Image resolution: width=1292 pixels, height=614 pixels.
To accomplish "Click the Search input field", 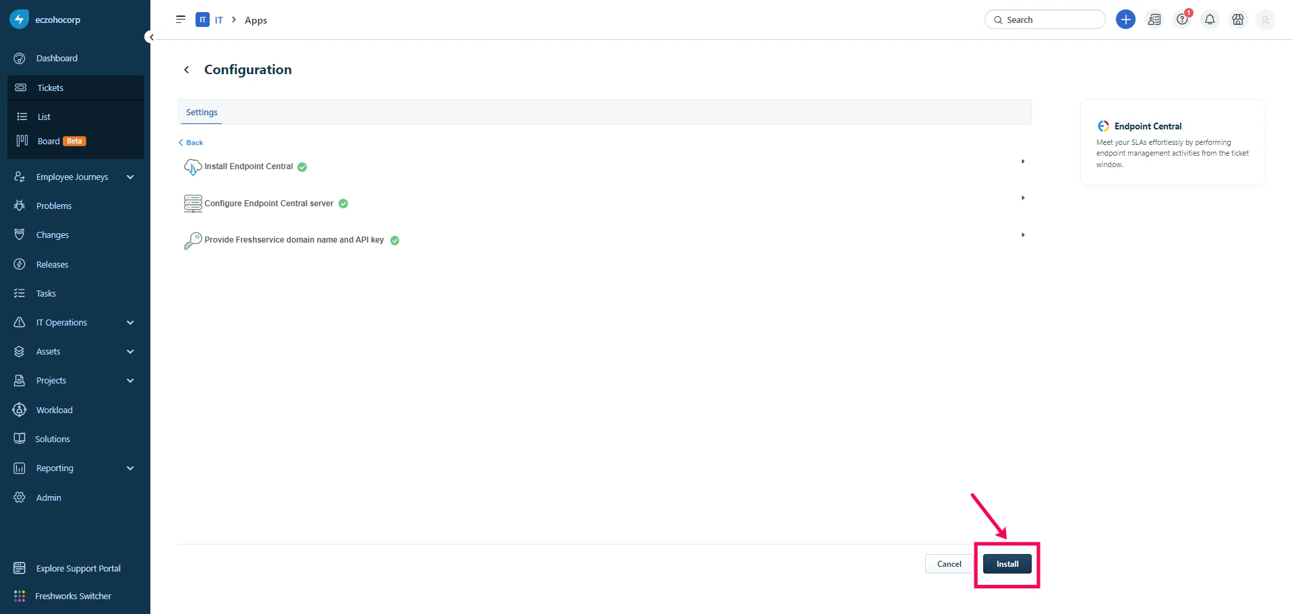I will point(1045,20).
